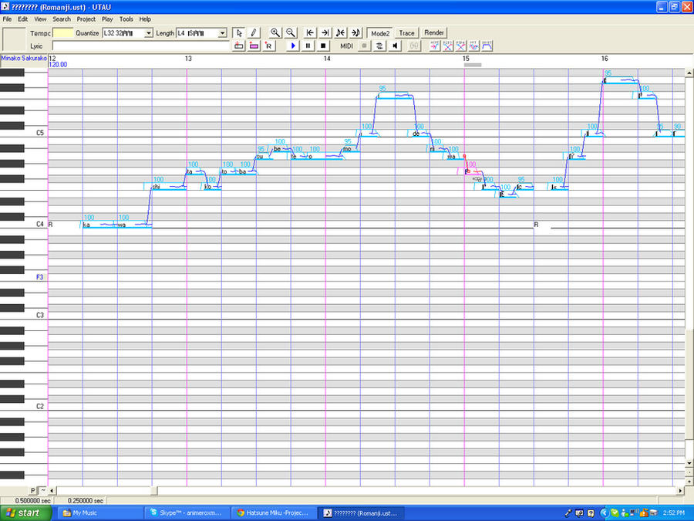Select the 'de' note
The height and width of the screenshot is (521, 694).
pyautogui.click(x=421, y=134)
